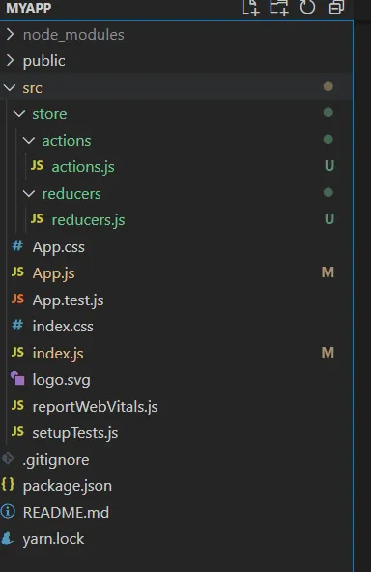Open README.md file
This screenshot has width=371, height=572.
66,513
